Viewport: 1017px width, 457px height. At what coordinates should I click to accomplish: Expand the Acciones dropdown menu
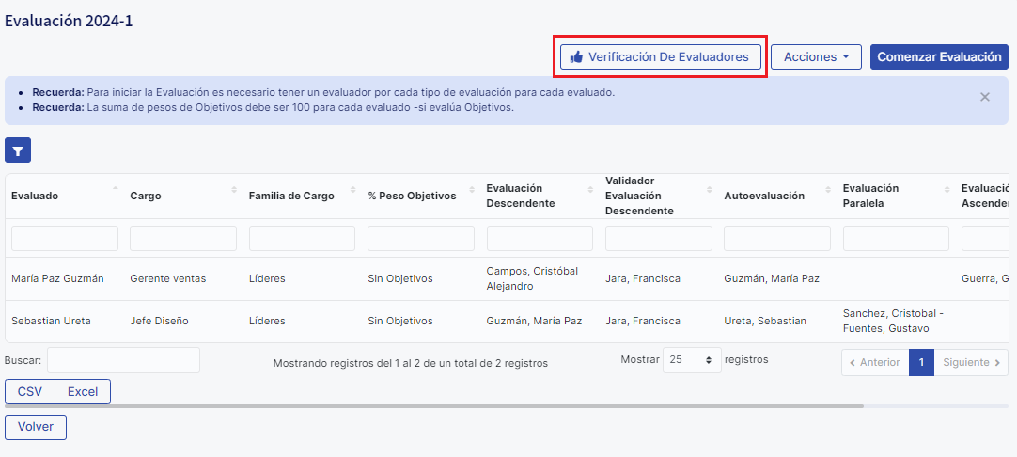point(816,56)
